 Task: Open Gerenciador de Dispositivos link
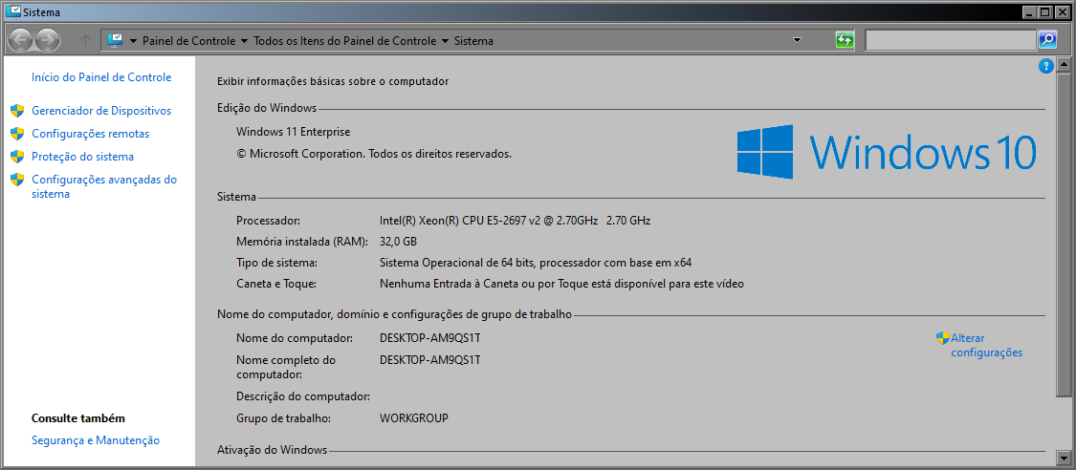[101, 111]
